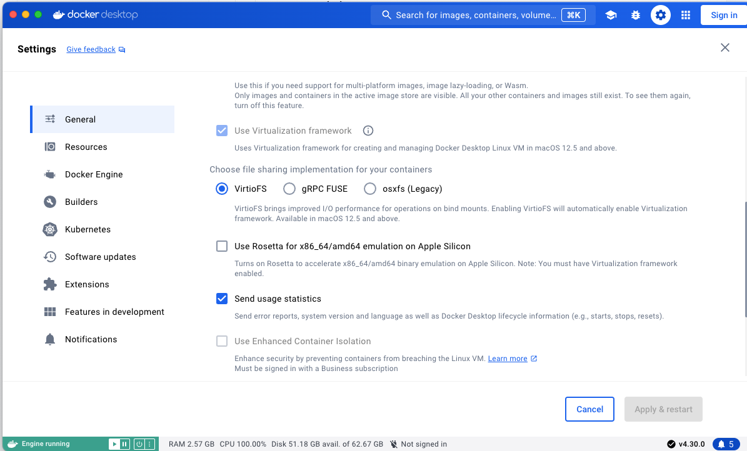Click the Not signed in status text
The height and width of the screenshot is (451, 747).
424,444
